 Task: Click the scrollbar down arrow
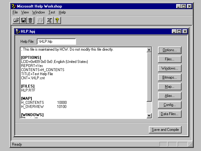pyautogui.click(x=149, y=116)
